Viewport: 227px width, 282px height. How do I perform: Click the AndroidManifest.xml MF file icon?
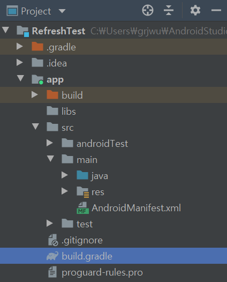pos(83,207)
